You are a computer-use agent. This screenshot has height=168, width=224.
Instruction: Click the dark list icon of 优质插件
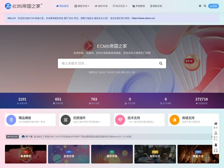tap(66, 120)
